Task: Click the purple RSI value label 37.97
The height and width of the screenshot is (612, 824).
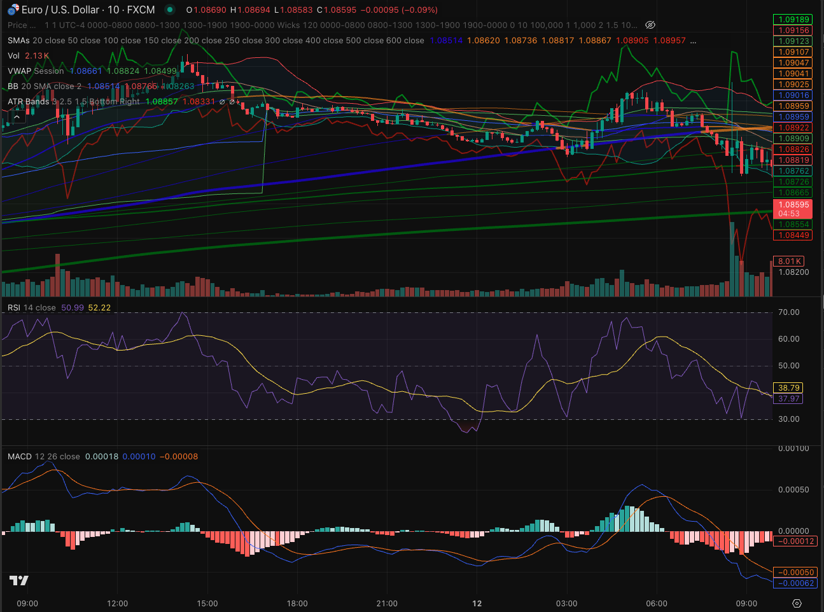Action: pos(788,398)
